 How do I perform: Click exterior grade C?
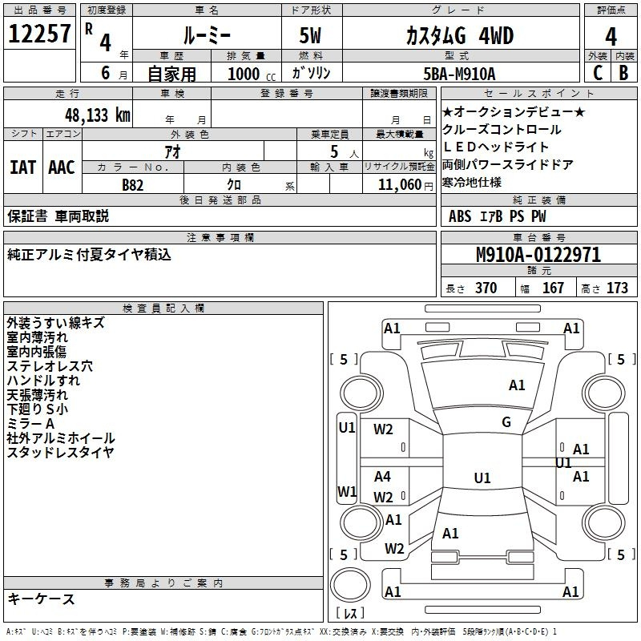pyautogui.click(x=597, y=73)
